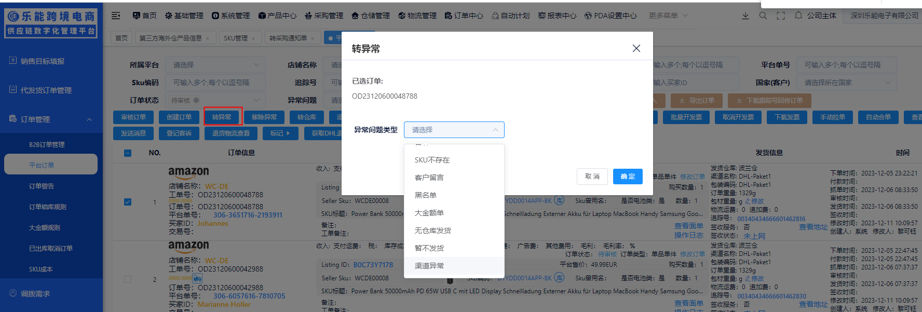Click the 审核订单 button
922x312 pixels.
(x=133, y=117)
